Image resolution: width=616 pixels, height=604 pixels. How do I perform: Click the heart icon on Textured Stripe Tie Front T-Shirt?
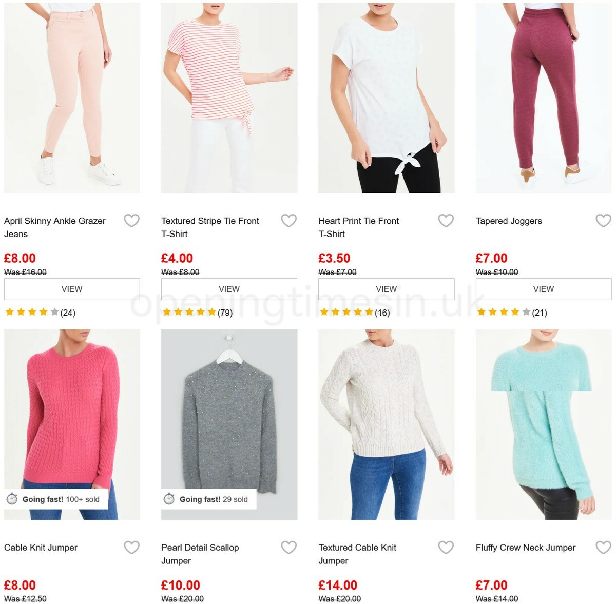[289, 220]
